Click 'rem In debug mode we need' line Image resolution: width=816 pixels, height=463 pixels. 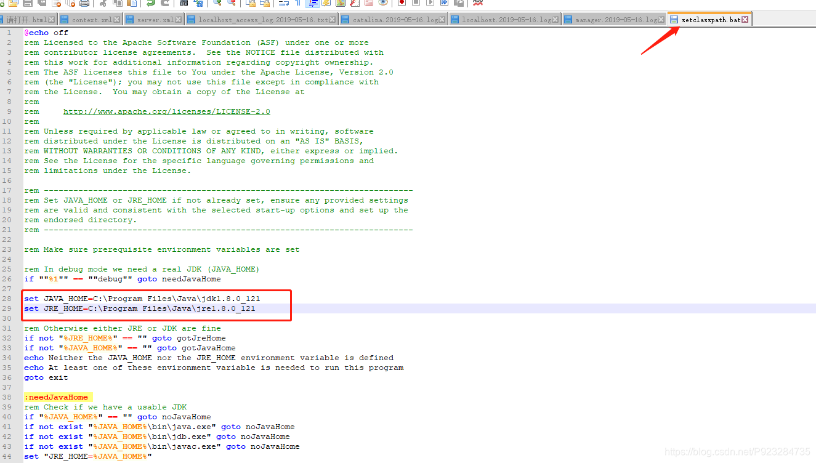click(142, 269)
